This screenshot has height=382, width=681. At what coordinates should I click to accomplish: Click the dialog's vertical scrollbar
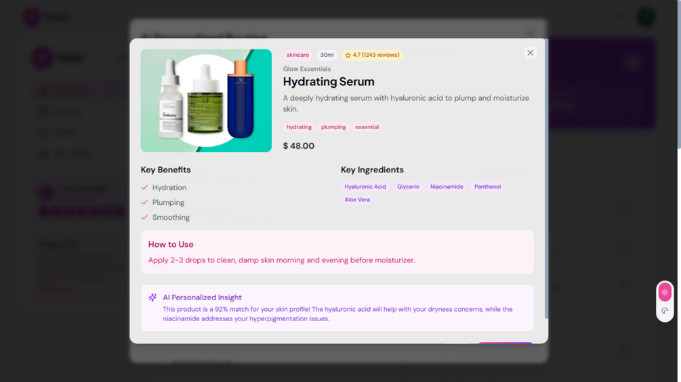pos(546,178)
